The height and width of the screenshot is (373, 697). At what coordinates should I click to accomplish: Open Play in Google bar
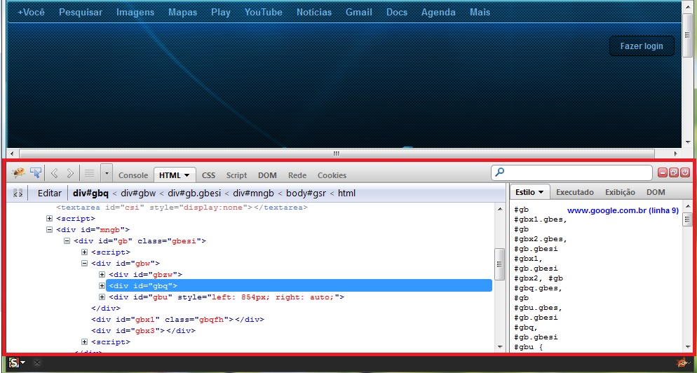[221, 12]
